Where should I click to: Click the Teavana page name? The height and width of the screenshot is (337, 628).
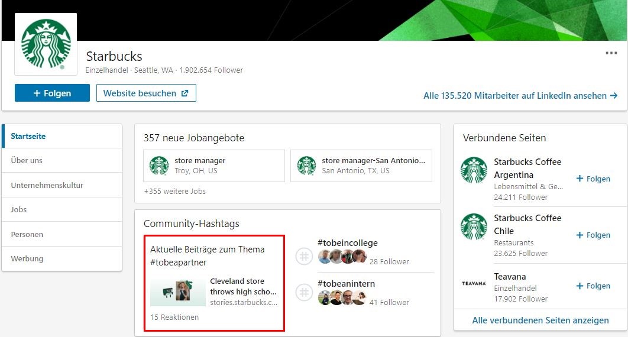(x=510, y=277)
